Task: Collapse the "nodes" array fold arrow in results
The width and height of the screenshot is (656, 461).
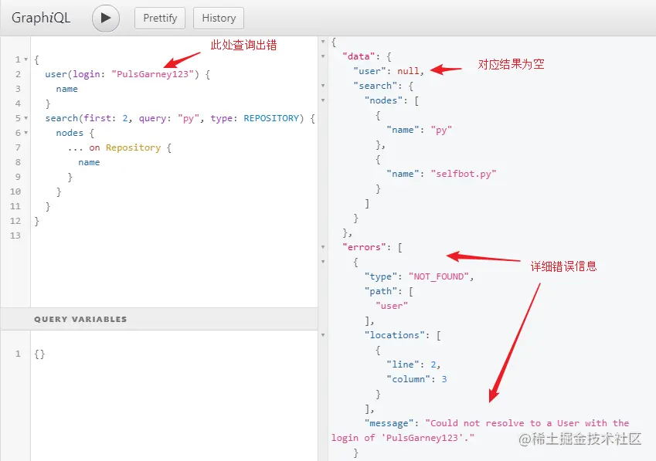Action: (323, 100)
